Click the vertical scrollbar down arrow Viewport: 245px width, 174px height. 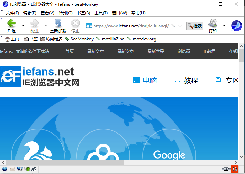[242, 157]
